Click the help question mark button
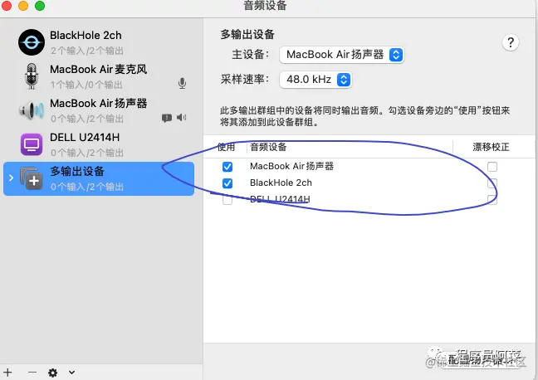This screenshot has width=538, height=380. point(511,42)
